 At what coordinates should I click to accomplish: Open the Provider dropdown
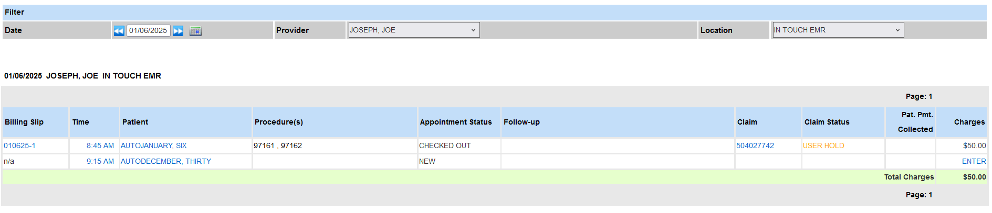413,30
